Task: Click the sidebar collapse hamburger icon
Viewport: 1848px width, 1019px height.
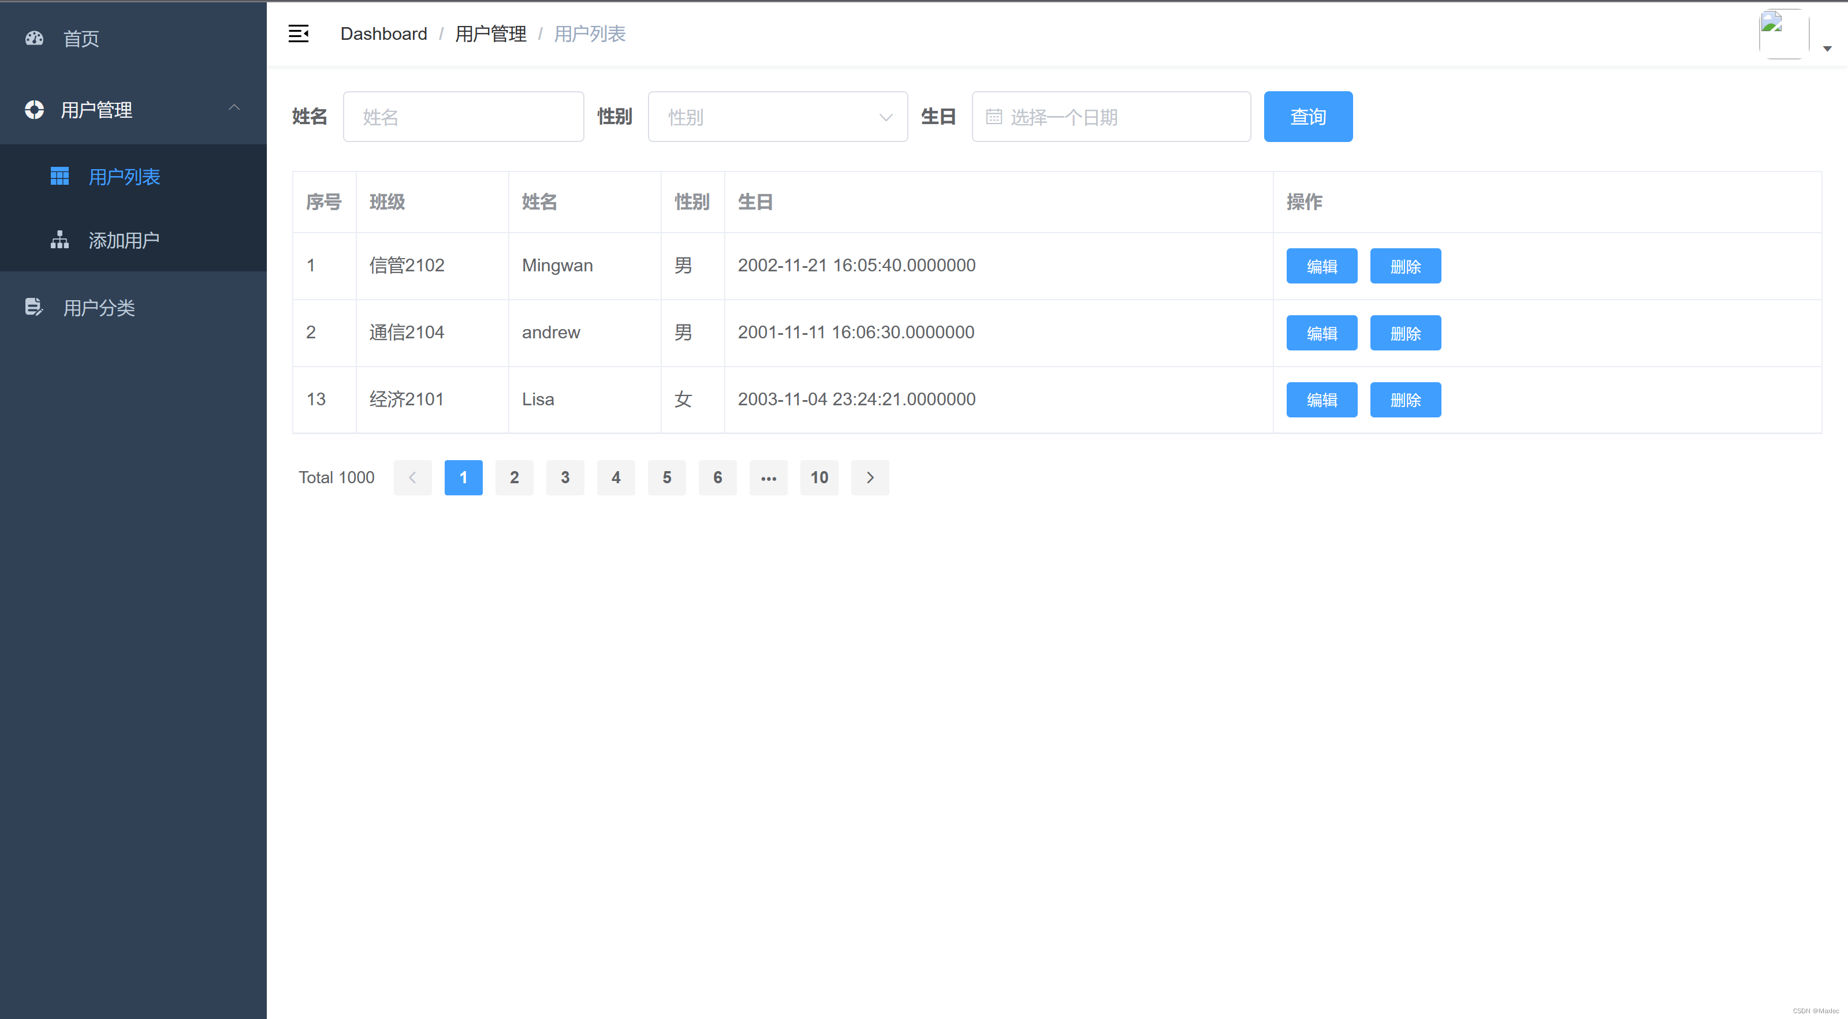Action: (299, 33)
